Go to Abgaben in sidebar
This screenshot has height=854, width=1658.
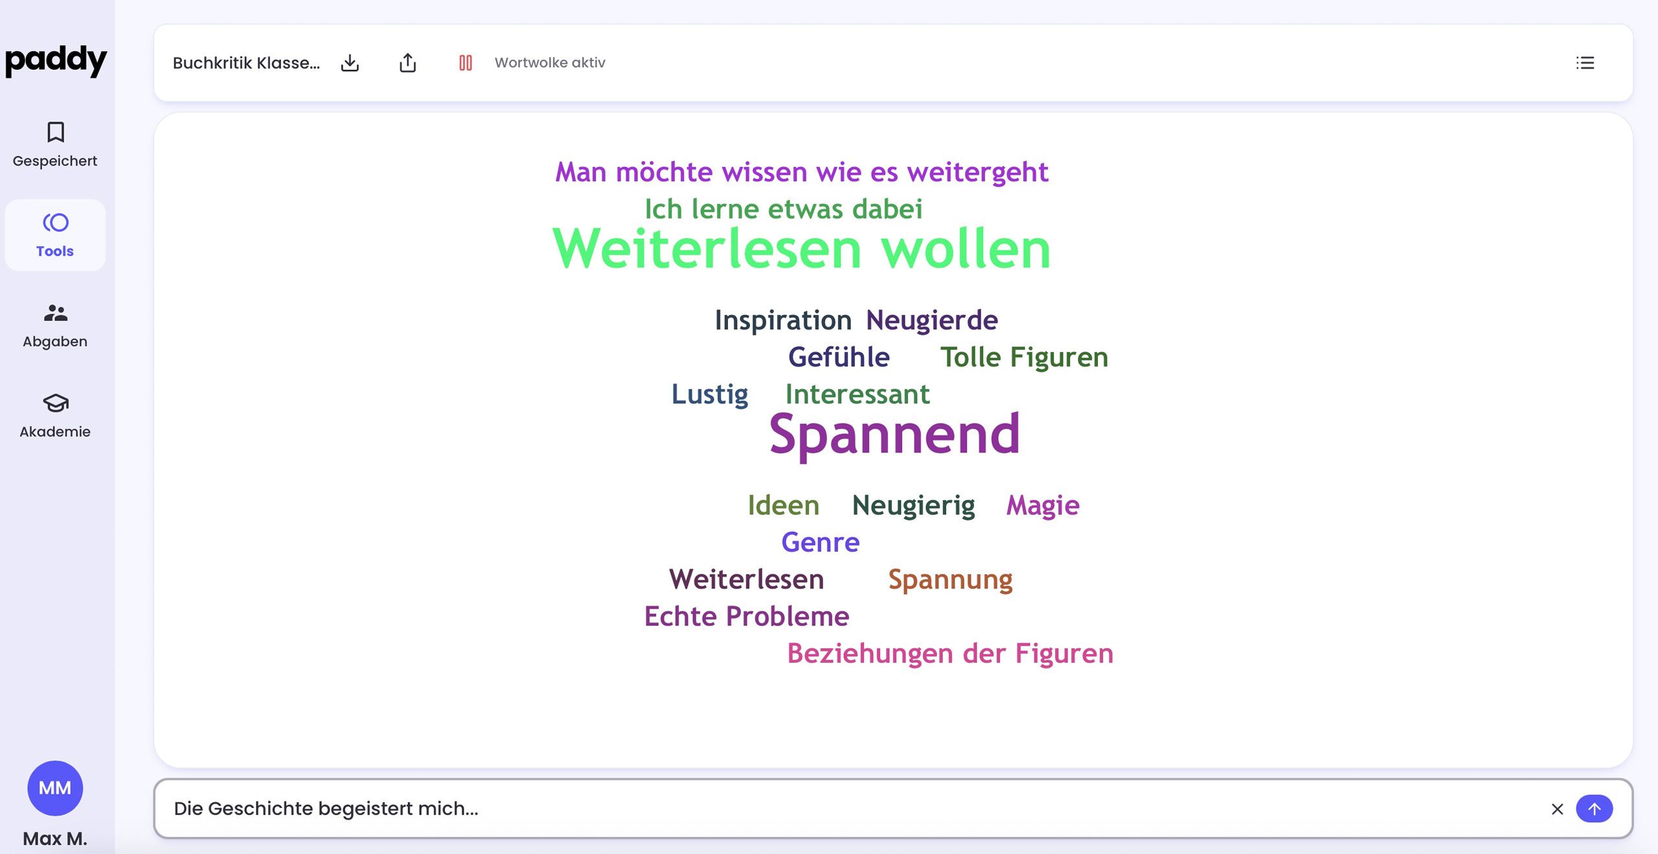point(55,326)
